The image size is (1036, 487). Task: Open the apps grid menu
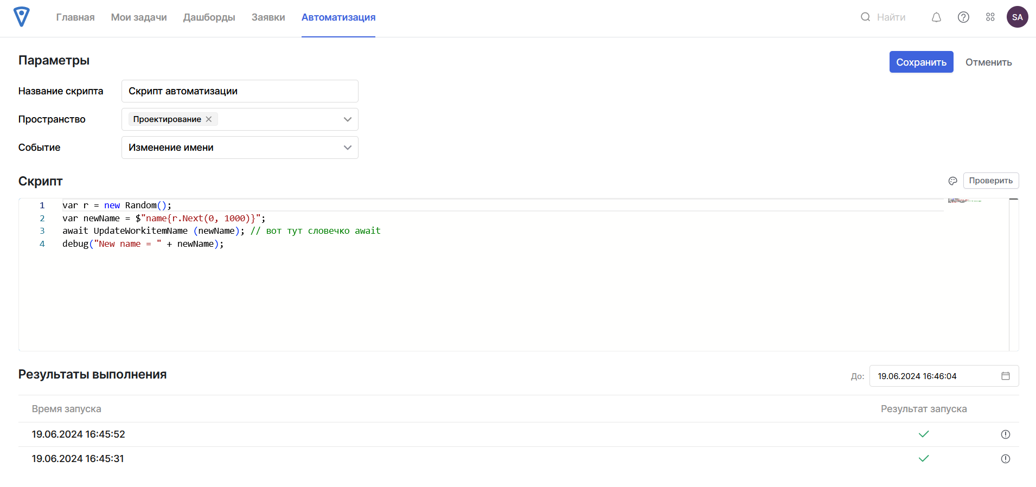tap(990, 17)
